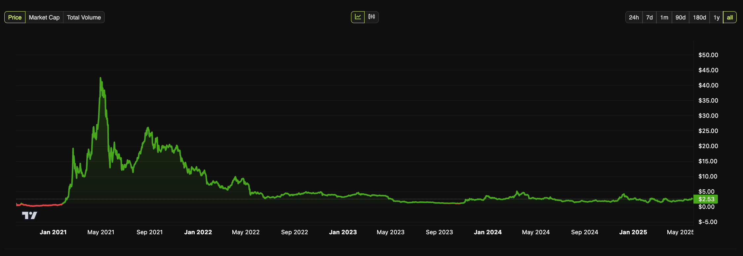Click the Jan 2021 x-axis label

pyautogui.click(x=53, y=232)
